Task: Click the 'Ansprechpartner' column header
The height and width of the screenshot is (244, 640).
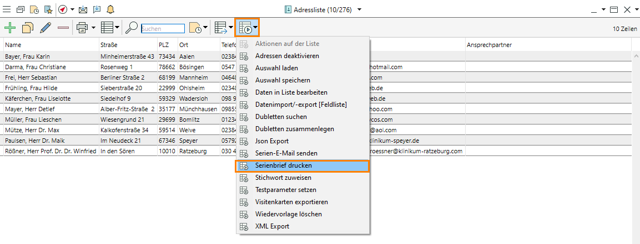Action: pos(488,44)
